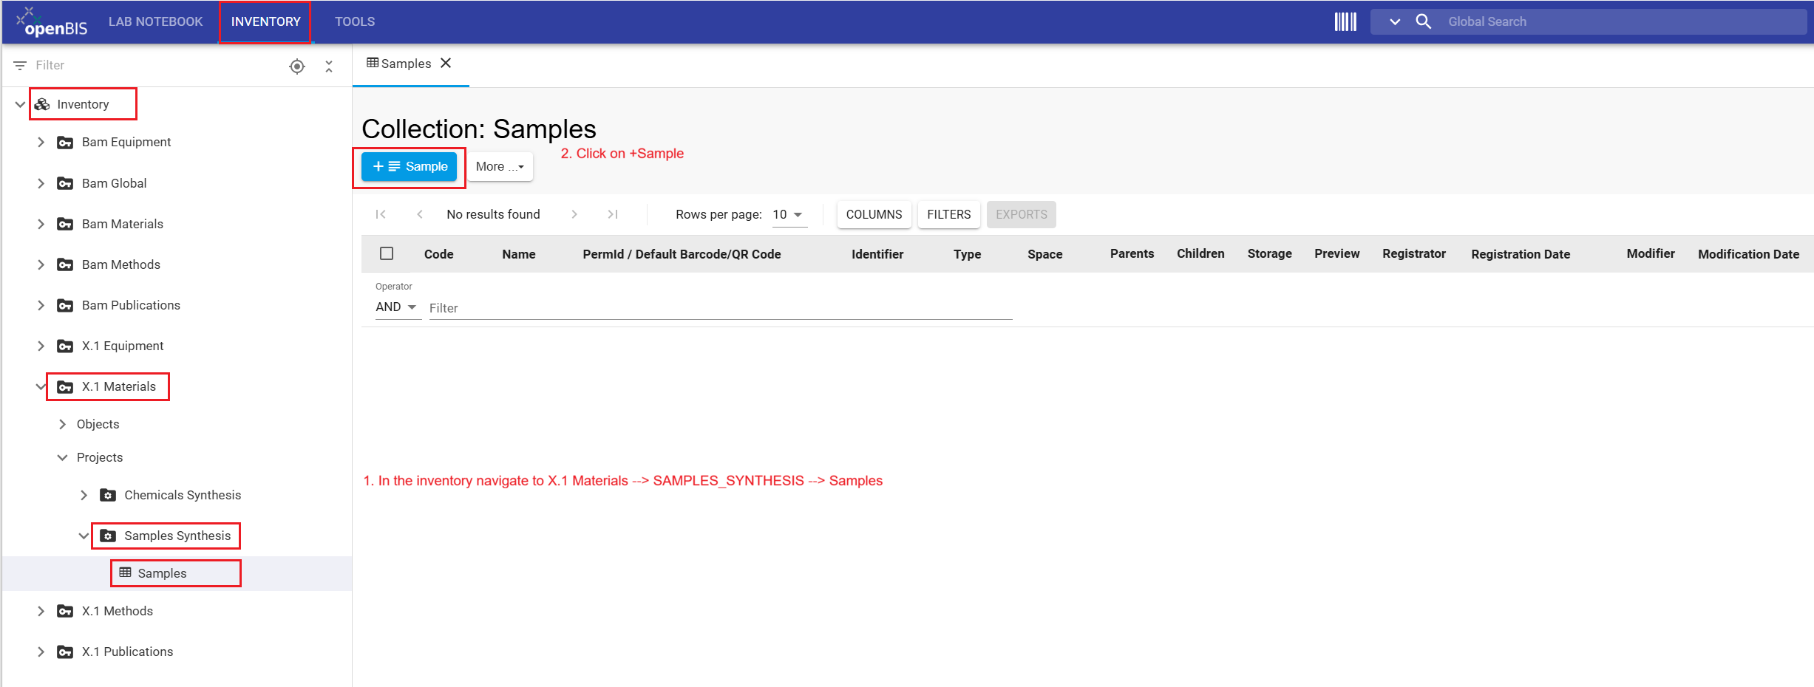
Task: Click the Bam Global folder icon
Action: click(65, 183)
